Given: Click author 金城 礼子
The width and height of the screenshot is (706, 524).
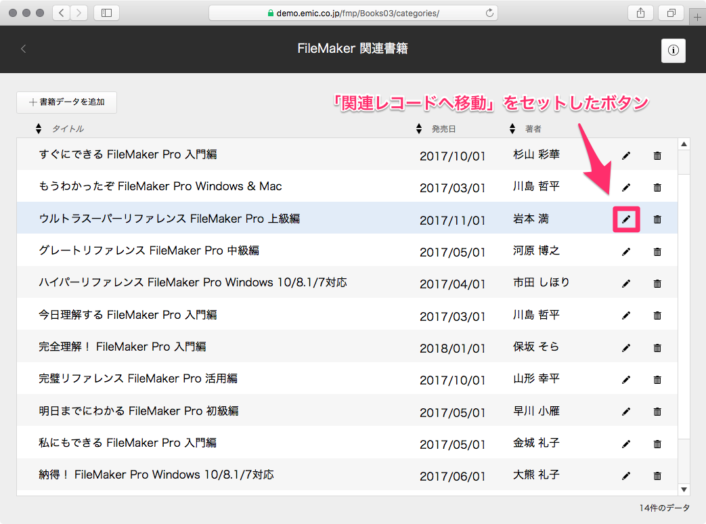Looking at the screenshot, I should point(536,443).
